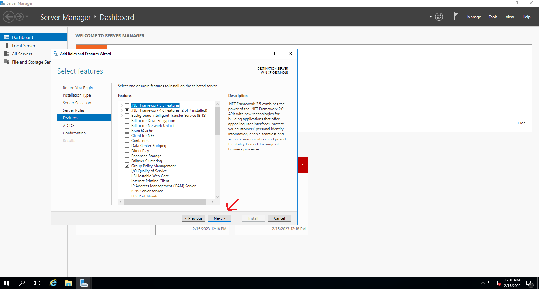This screenshot has width=539, height=289.
Task: Click features list vertical scrollbar up arrow
Action: (217, 104)
